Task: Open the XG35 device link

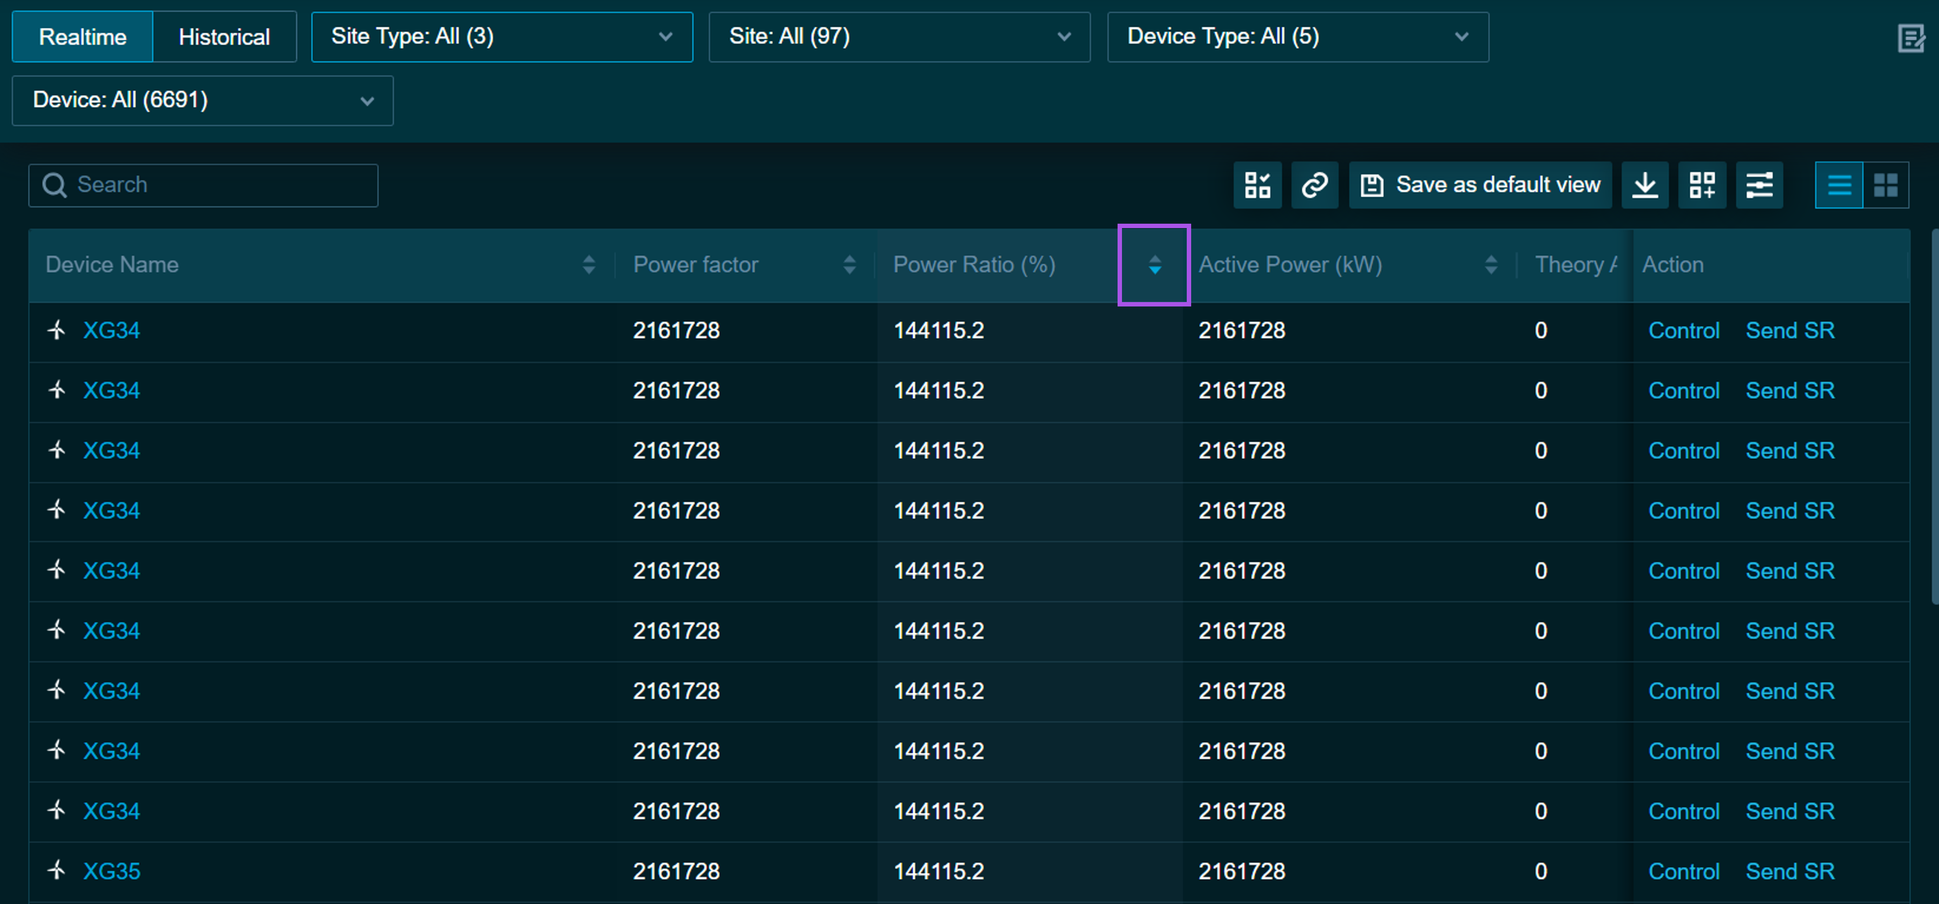Action: [111, 871]
